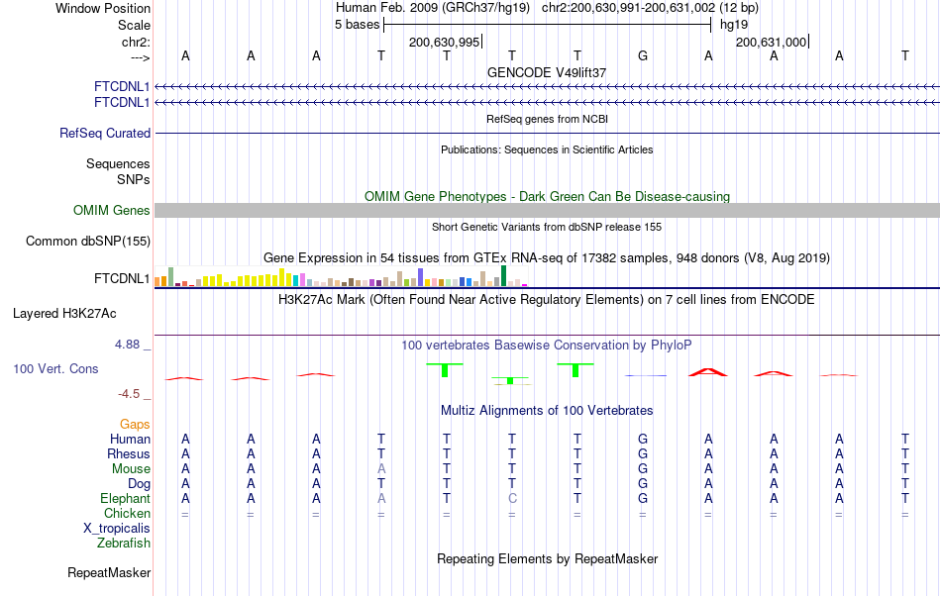The height and width of the screenshot is (596, 941).
Task: Click the Common dbSNP(155) label
Action: click(x=88, y=241)
